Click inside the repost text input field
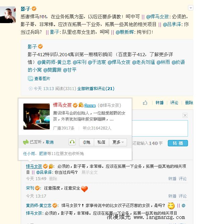This screenshot has height=224, width=197. (160, 128)
